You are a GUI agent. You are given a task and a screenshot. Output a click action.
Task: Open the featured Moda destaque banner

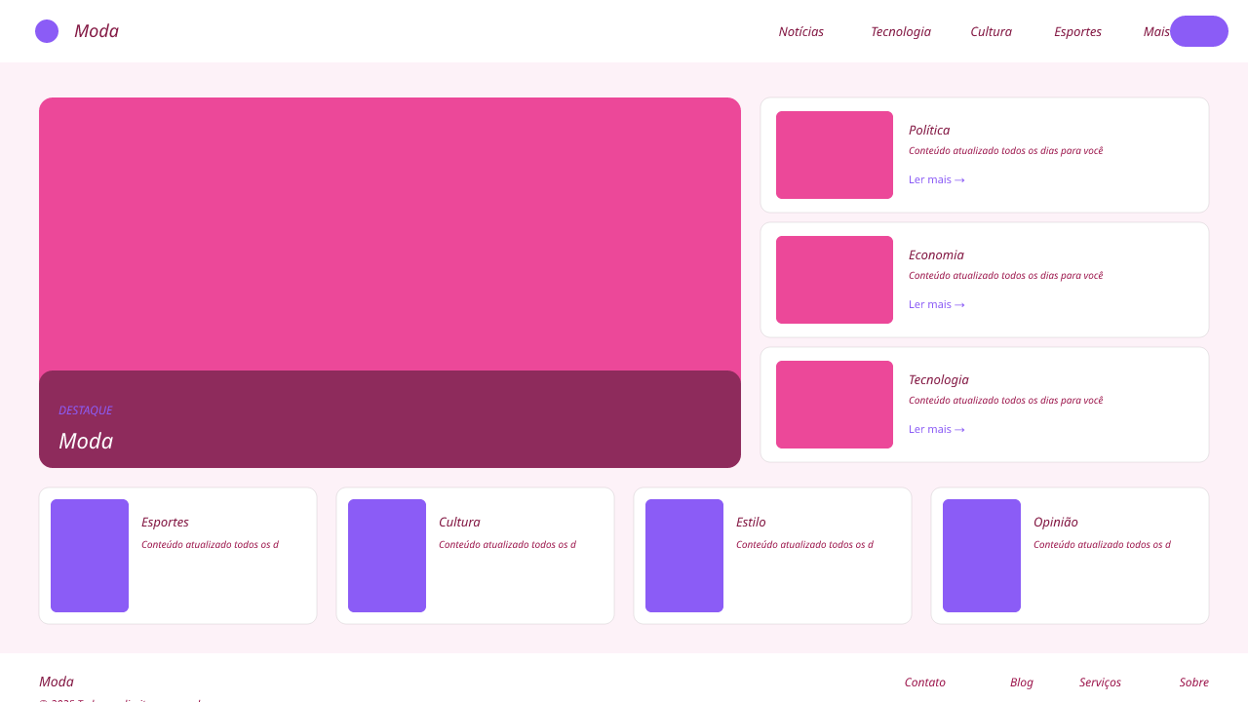(x=390, y=283)
